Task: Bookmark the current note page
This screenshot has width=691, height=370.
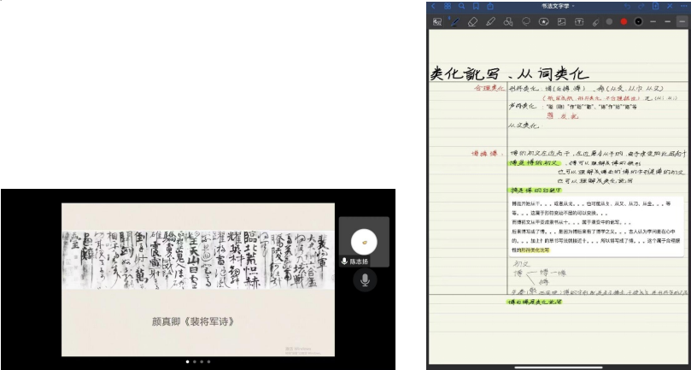Action: (476, 6)
